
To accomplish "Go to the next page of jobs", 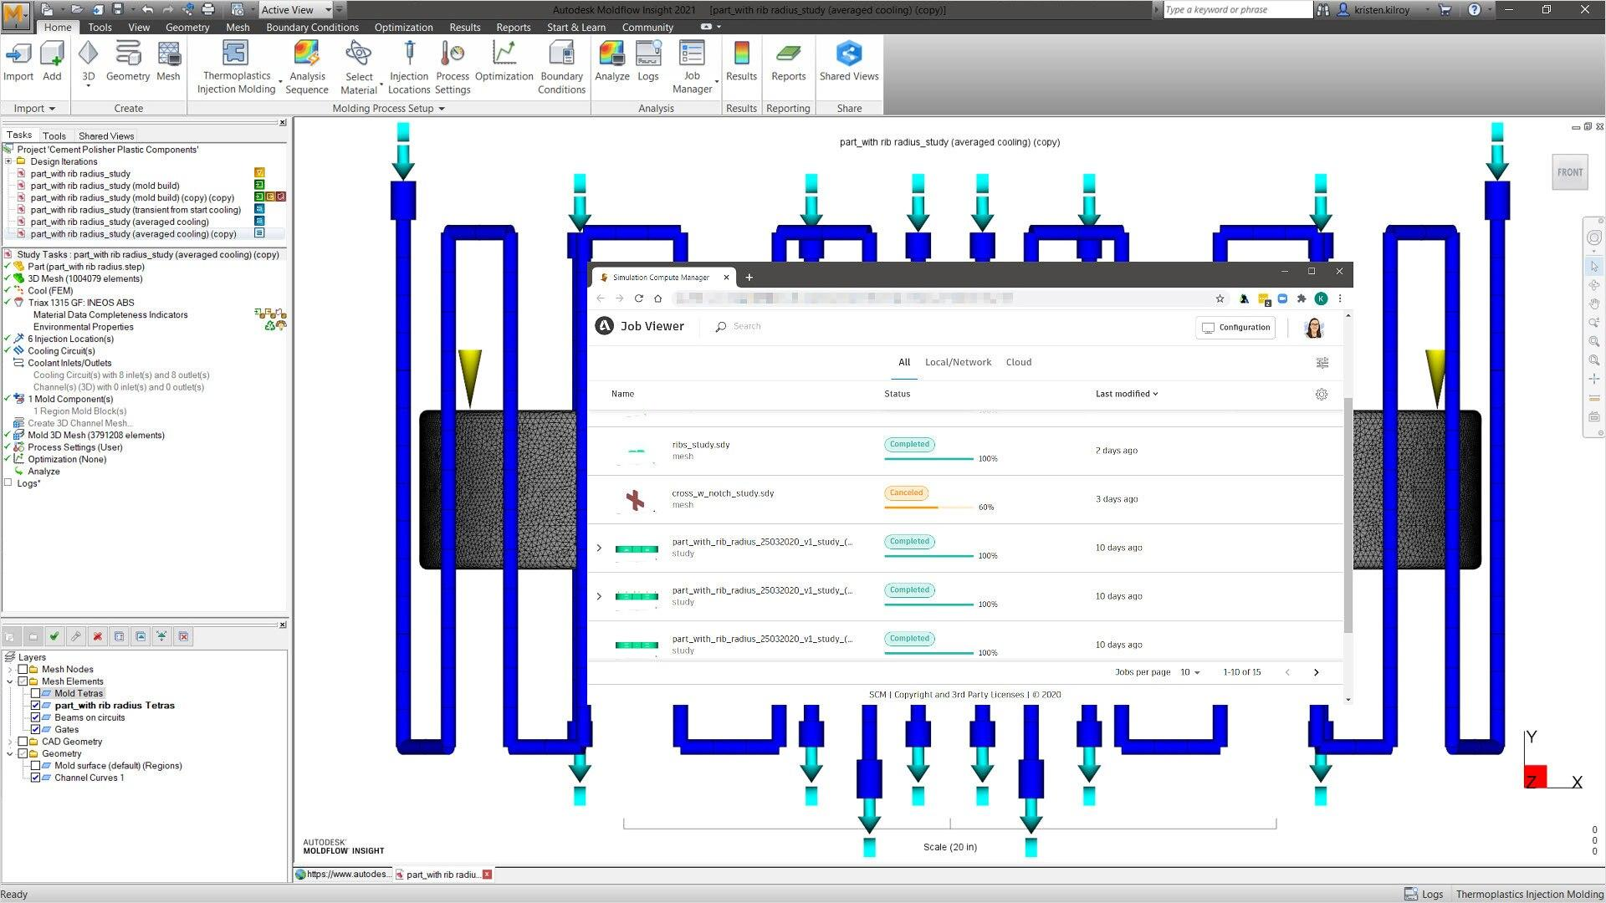I will point(1316,672).
